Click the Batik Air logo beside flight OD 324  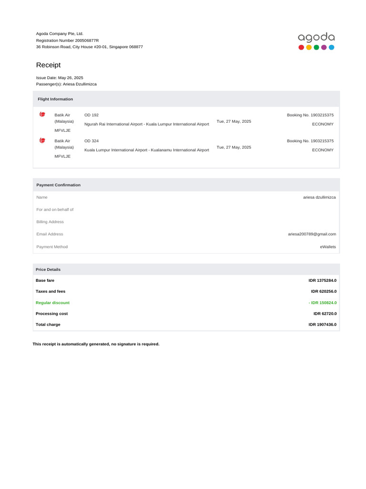click(x=42, y=140)
